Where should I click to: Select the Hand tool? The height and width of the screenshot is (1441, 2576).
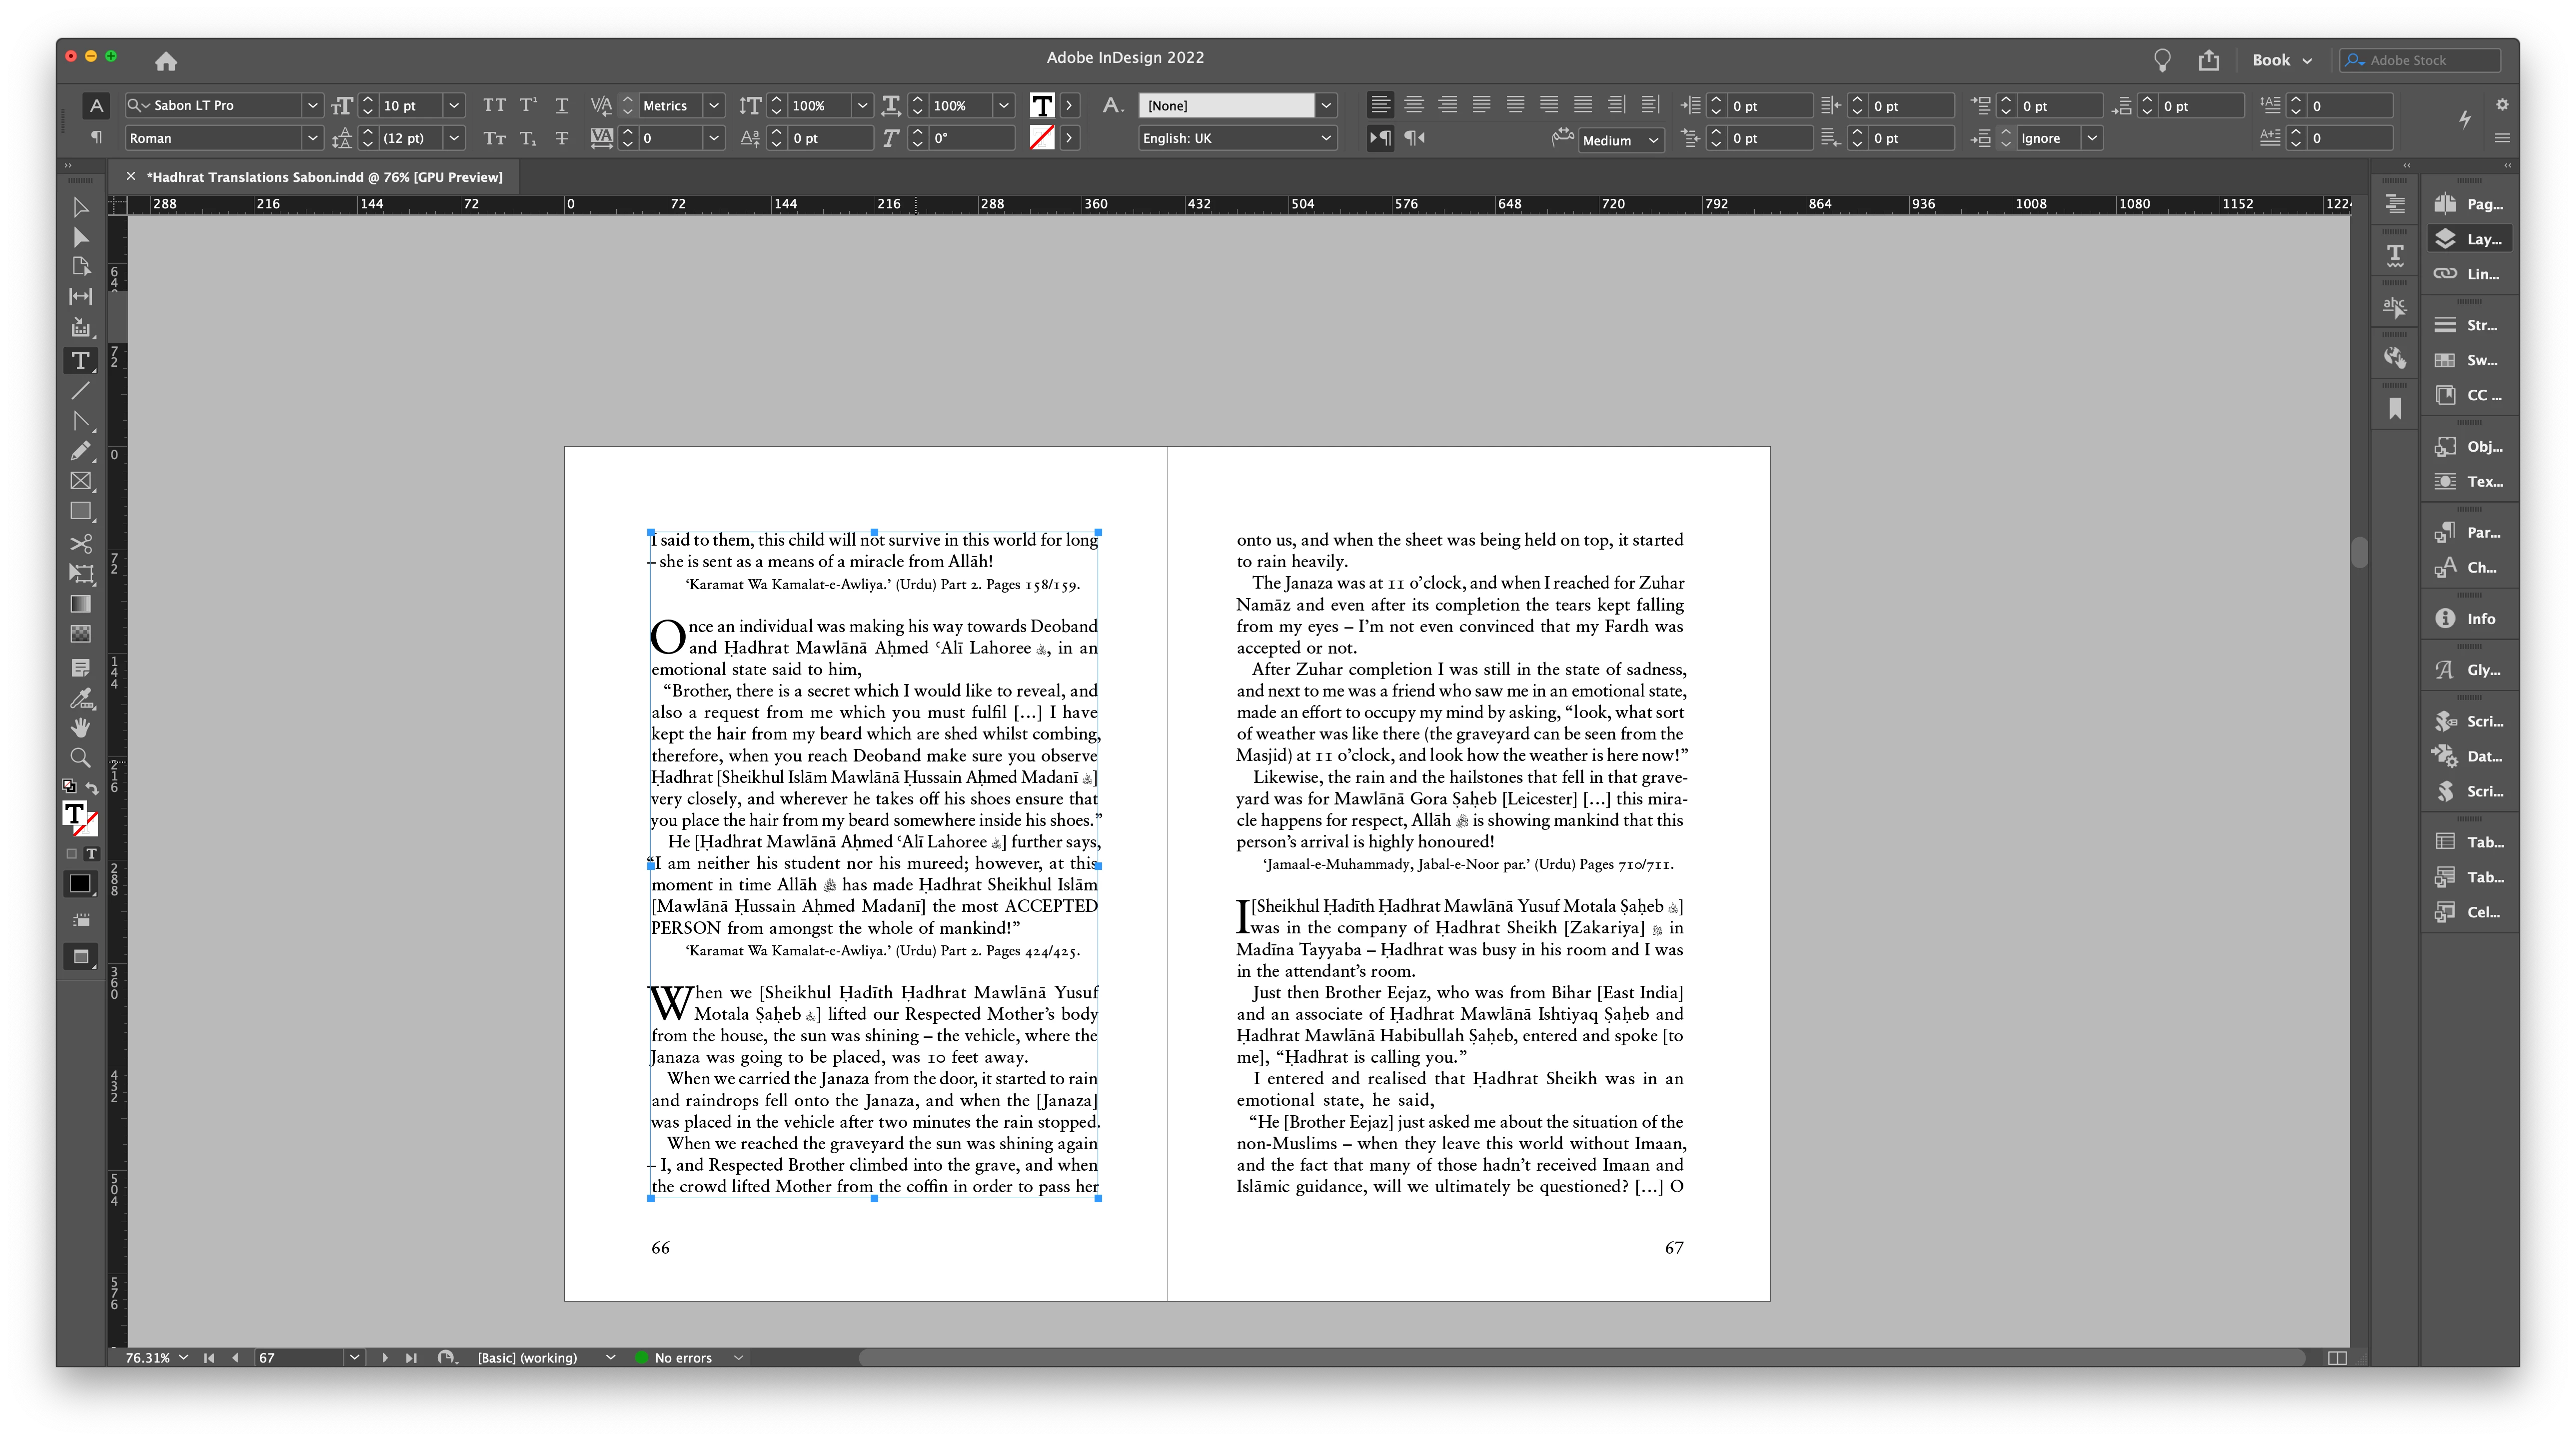80,728
